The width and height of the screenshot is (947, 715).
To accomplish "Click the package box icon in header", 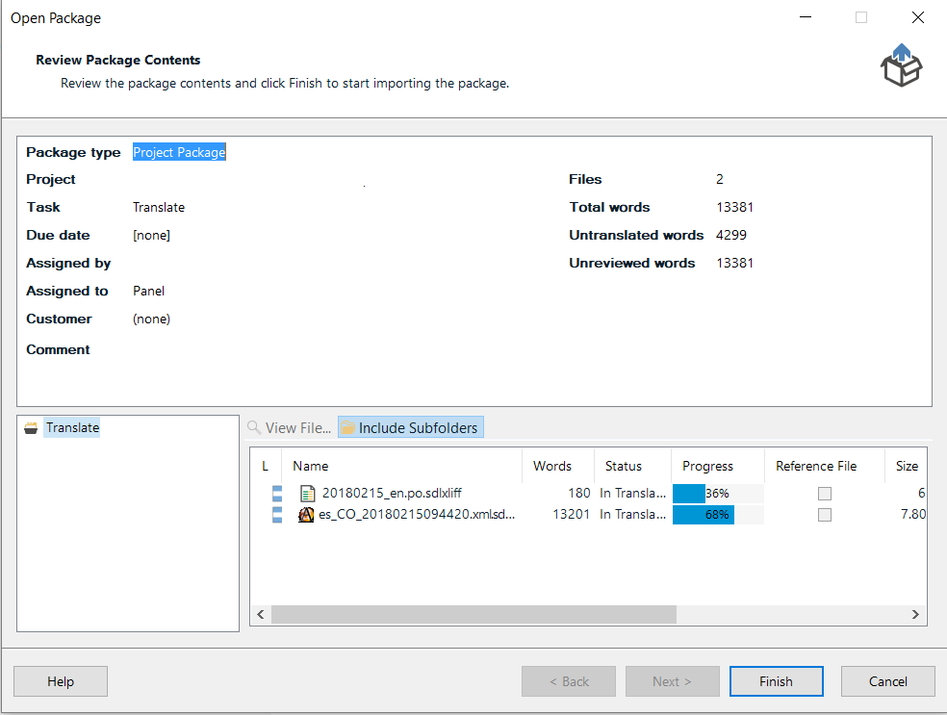I will (901, 65).
